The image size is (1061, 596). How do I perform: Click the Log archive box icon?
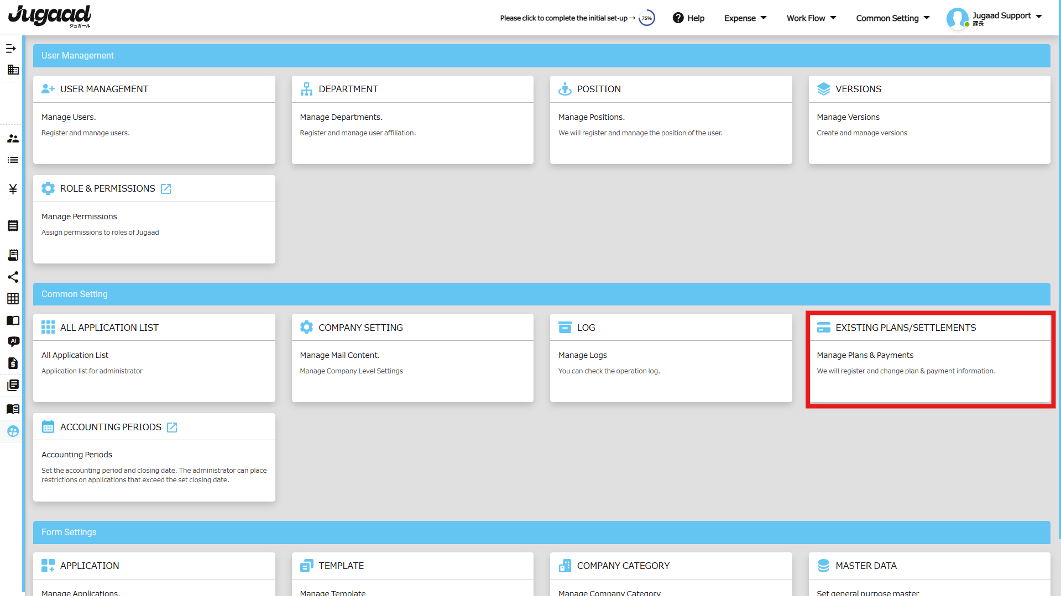point(565,328)
